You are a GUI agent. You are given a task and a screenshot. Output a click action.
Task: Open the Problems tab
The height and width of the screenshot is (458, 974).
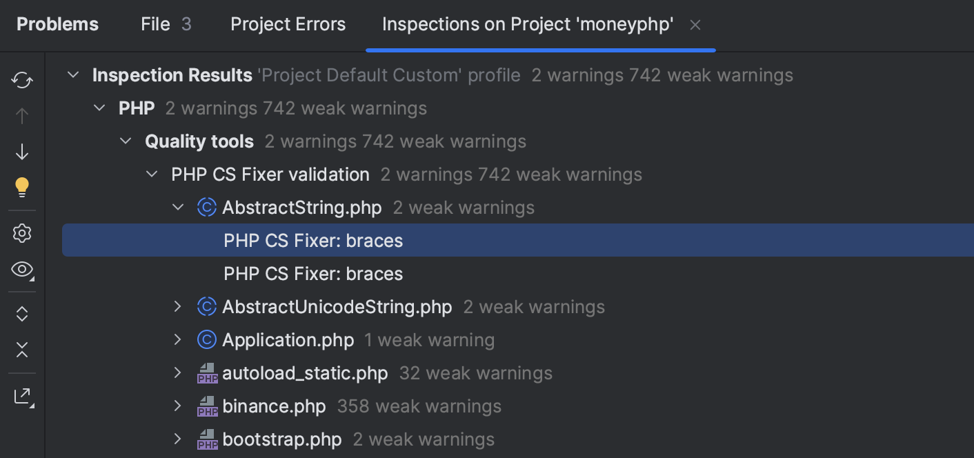click(57, 24)
